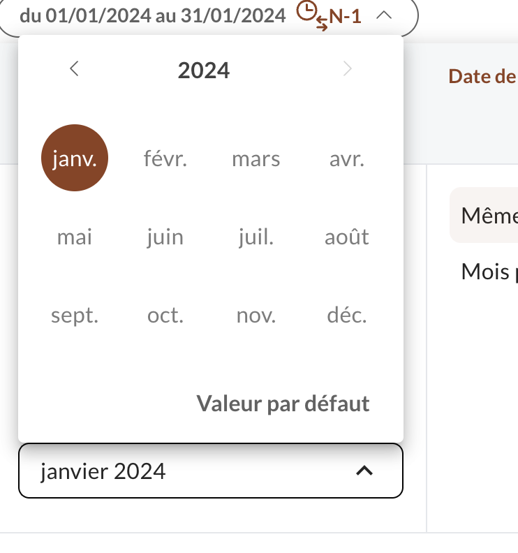Viewport: 518px width, 553px height.
Task: Pick mai in the calendar grid
Action: point(75,237)
